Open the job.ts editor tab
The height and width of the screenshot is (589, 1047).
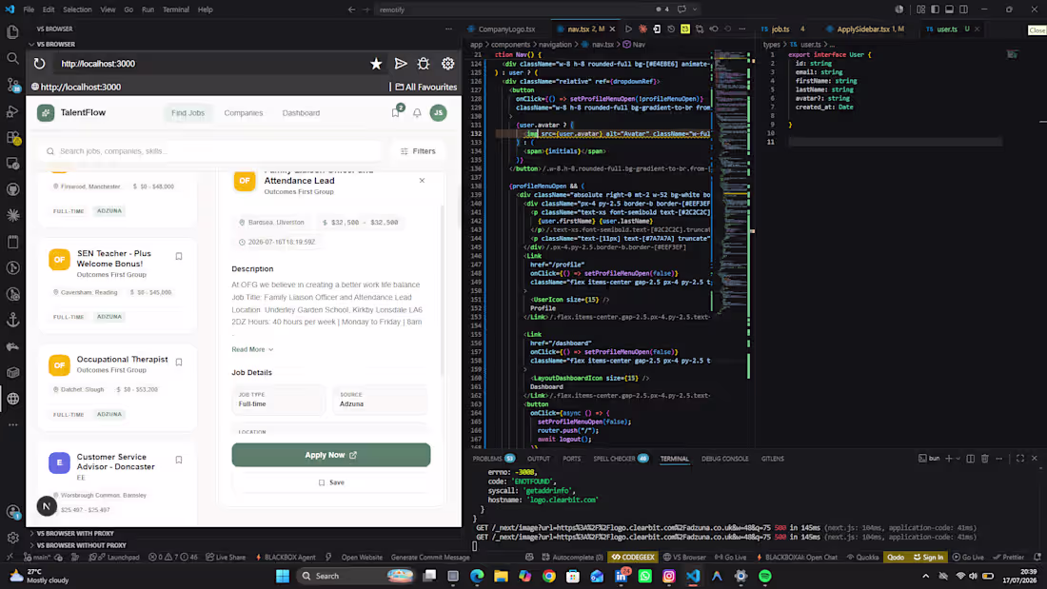click(x=780, y=29)
